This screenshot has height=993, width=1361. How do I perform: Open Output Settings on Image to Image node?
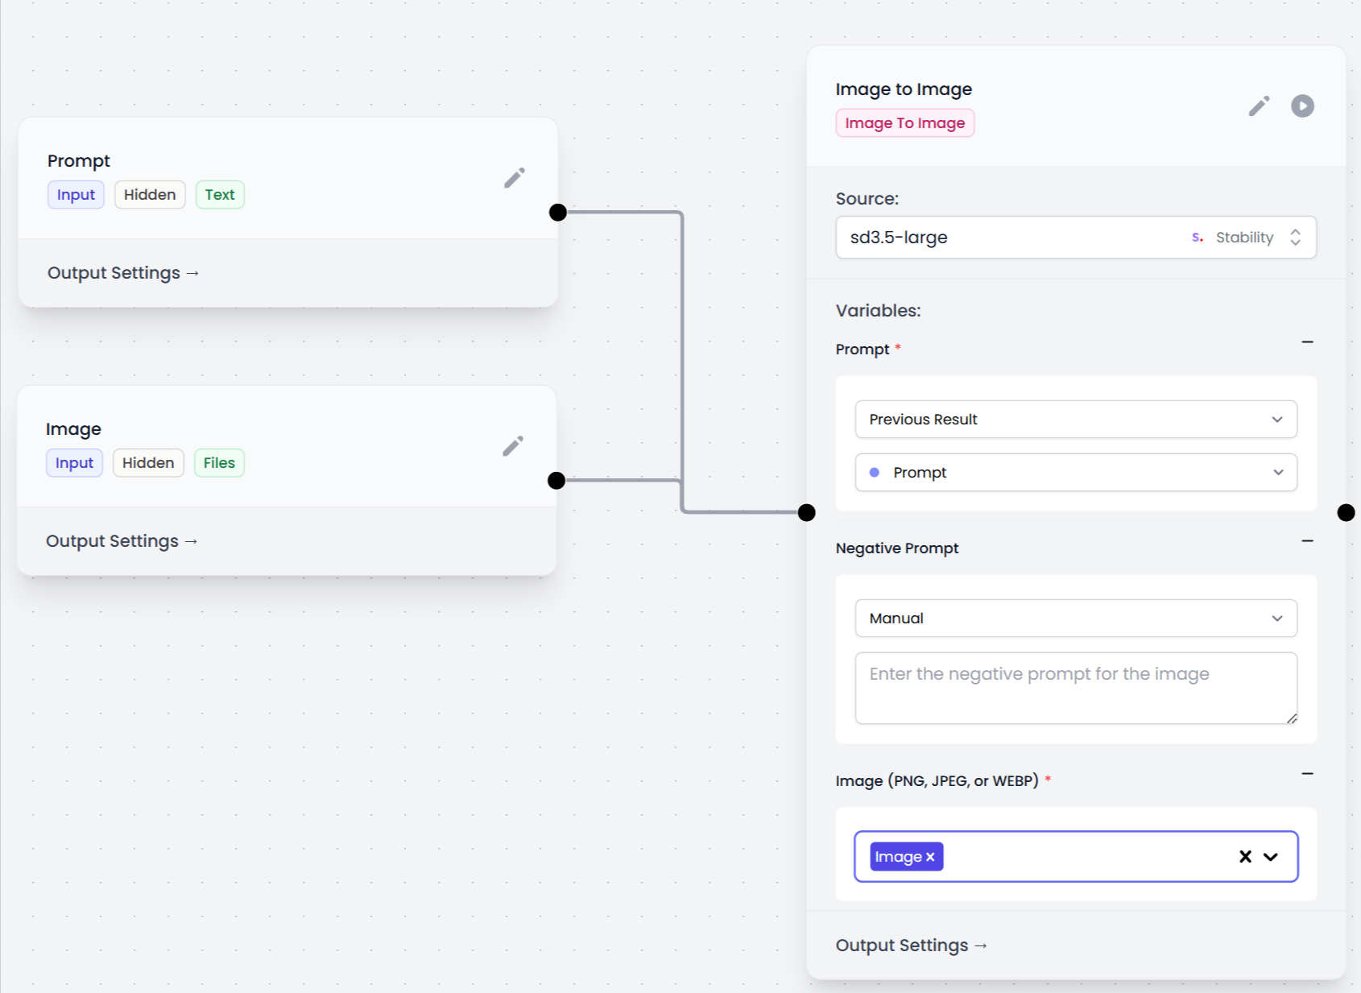point(911,945)
